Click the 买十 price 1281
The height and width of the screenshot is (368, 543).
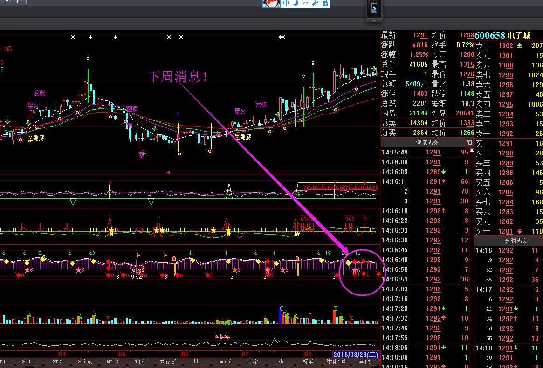pos(506,231)
